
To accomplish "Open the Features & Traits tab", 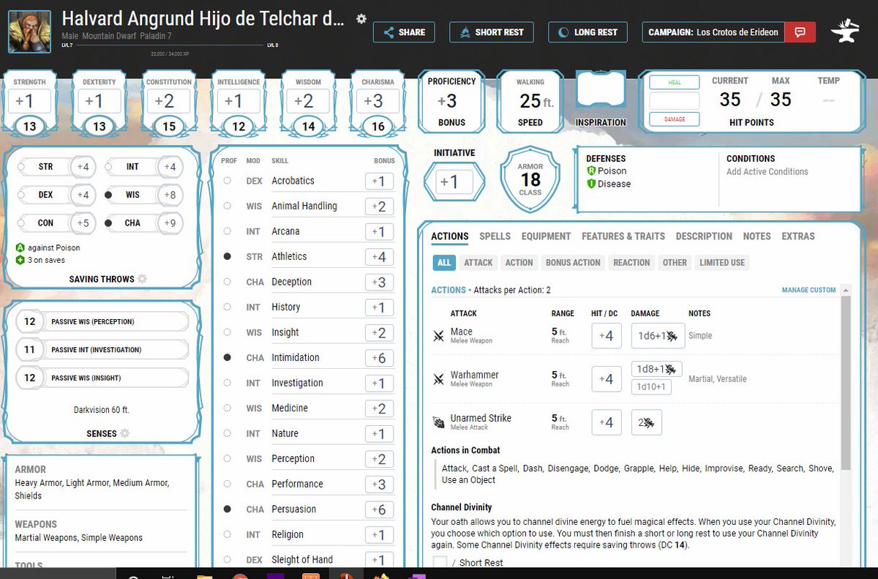I will pyautogui.click(x=623, y=236).
